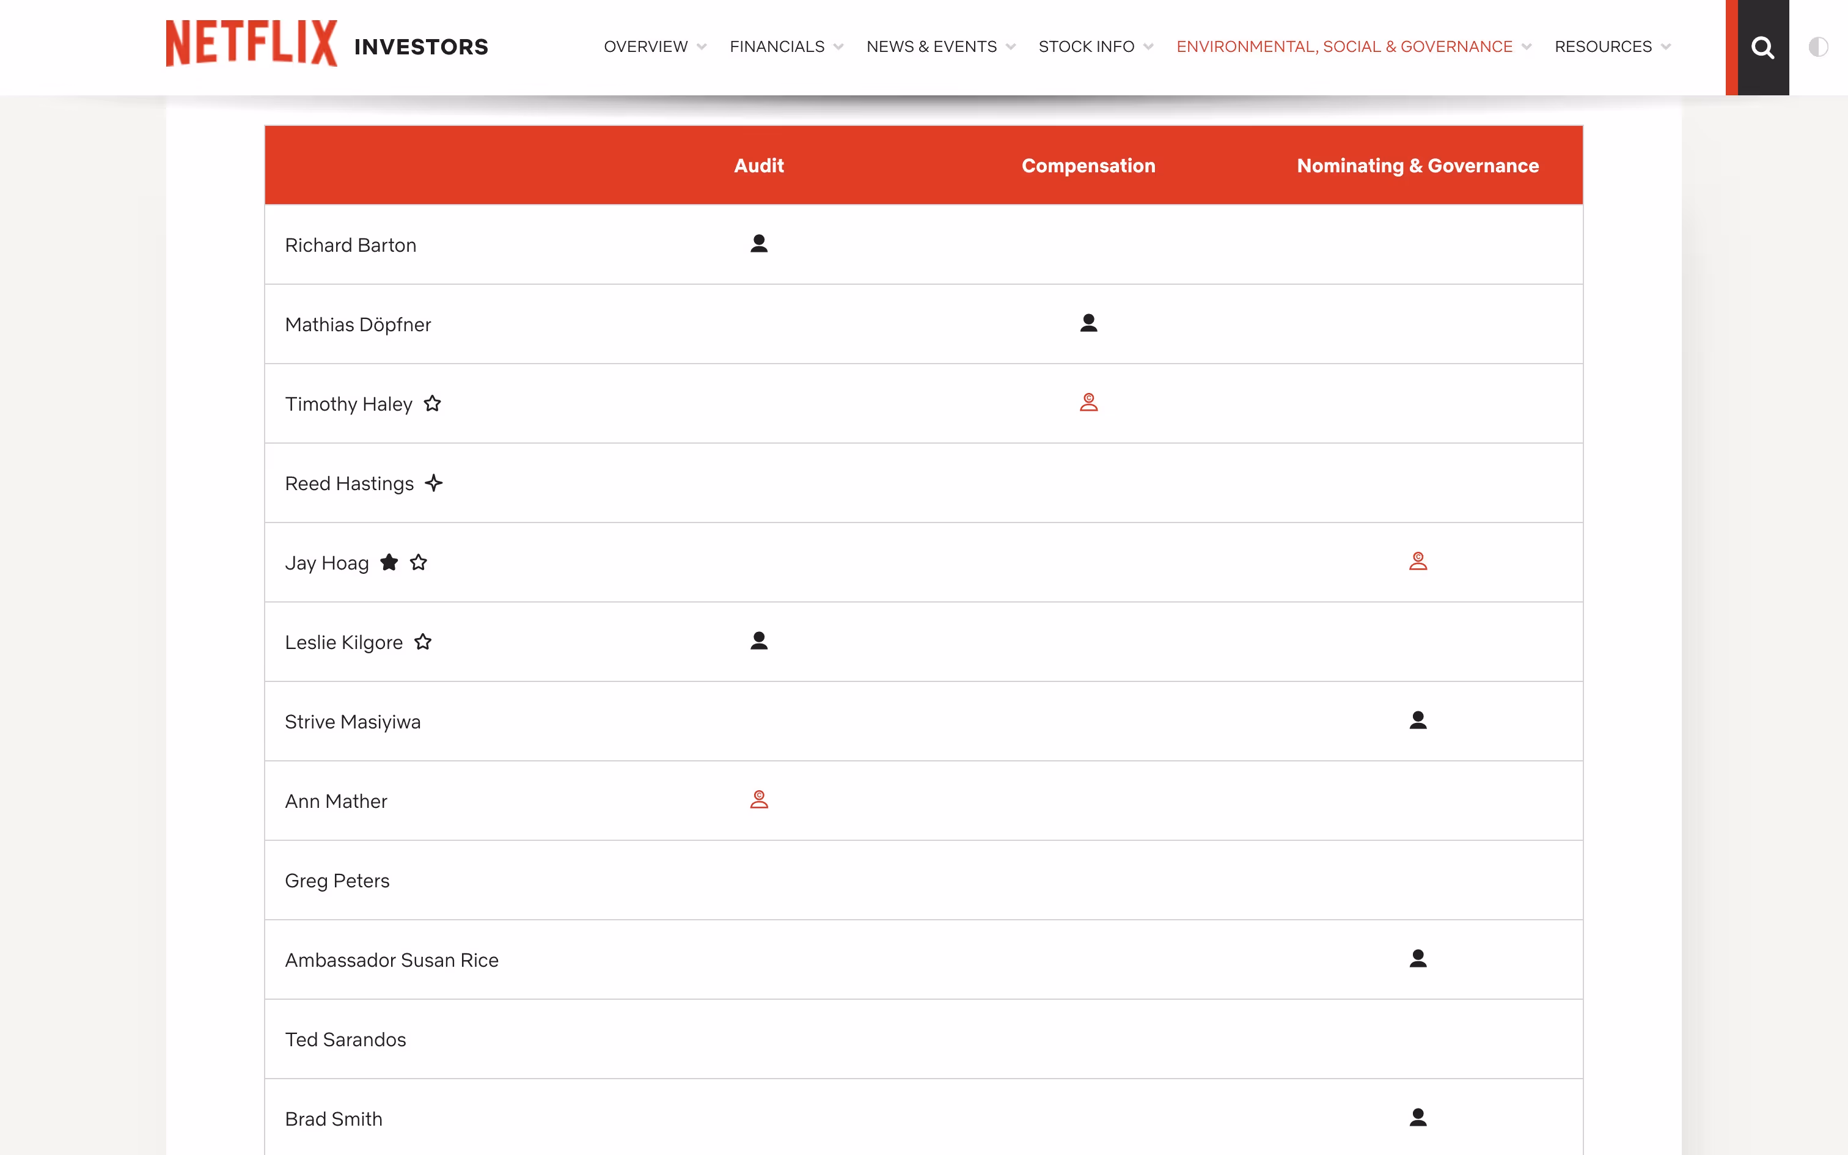Click Timothy Haley's red Compensation chair icon
The image size is (1848, 1155).
[x=1088, y=403]
